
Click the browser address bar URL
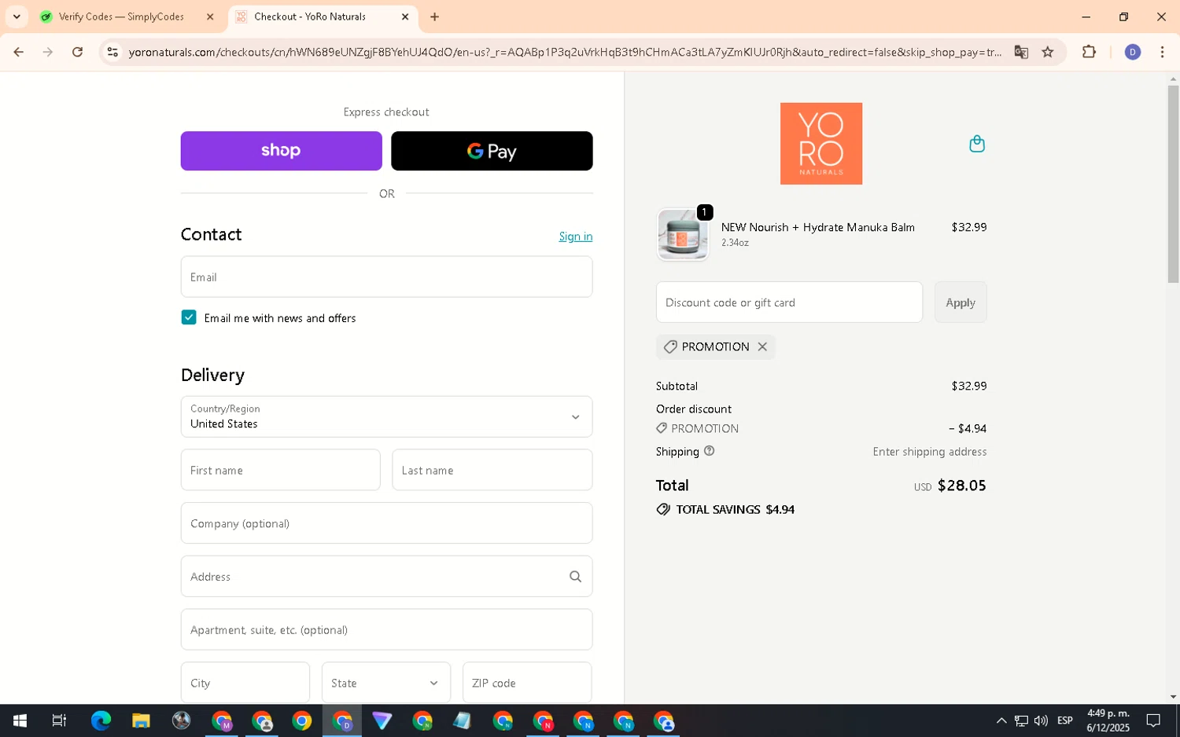(x=565, y=52)
